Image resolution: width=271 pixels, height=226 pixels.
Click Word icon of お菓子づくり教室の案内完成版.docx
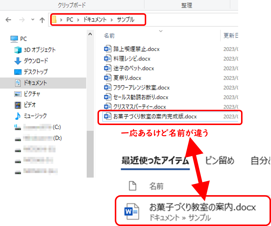point(107,117)
